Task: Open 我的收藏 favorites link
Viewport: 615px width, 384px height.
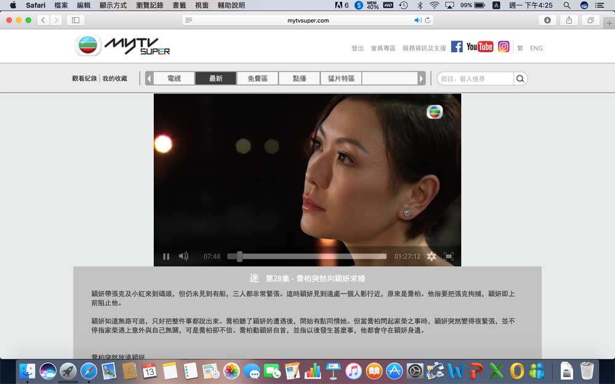Action: pyautogui.click(x=115, y=79)
